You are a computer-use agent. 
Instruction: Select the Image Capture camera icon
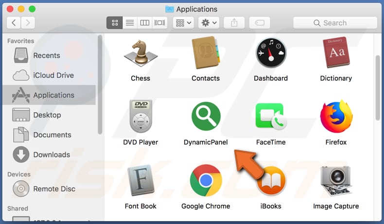(x=336, y=181)
